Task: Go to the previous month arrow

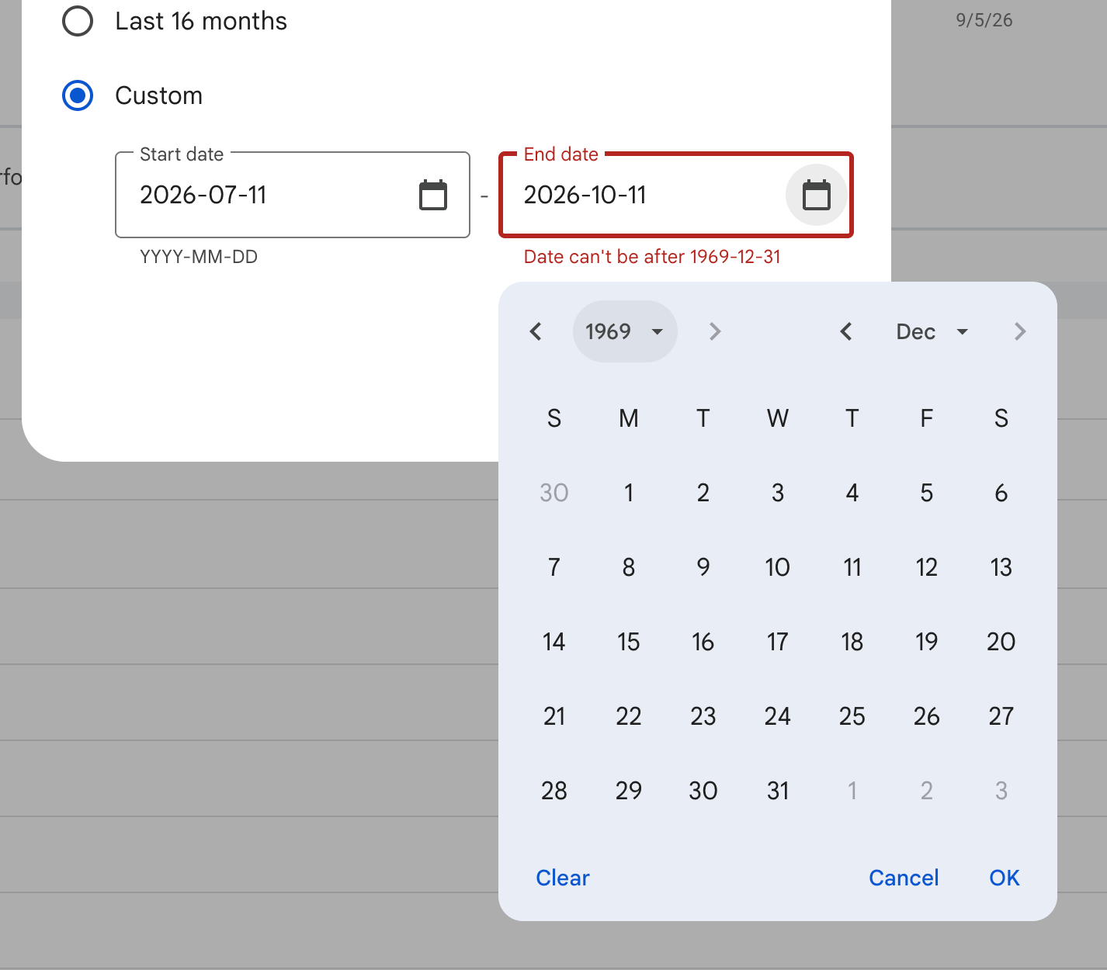Action: coord(846,331)
